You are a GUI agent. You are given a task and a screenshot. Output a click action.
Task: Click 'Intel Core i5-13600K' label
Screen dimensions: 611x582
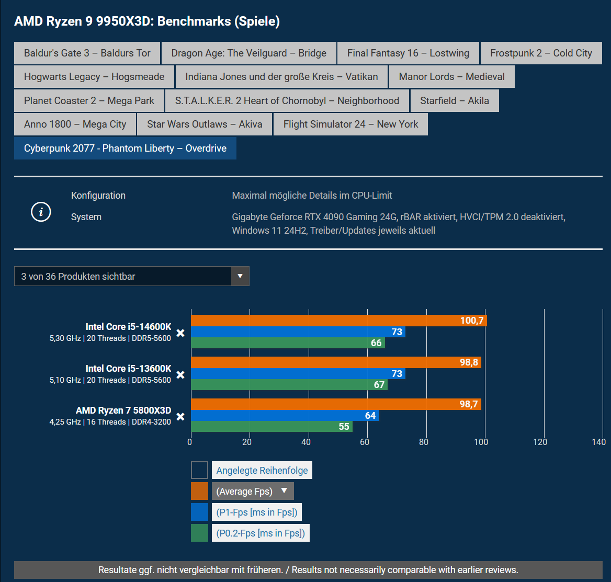tap(128, 369)
